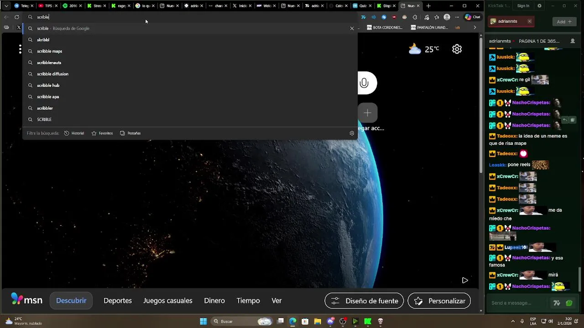This screenshot has width=584, height=328.
Task: Open Diseño de fuente options
Action: coord(364,301)
